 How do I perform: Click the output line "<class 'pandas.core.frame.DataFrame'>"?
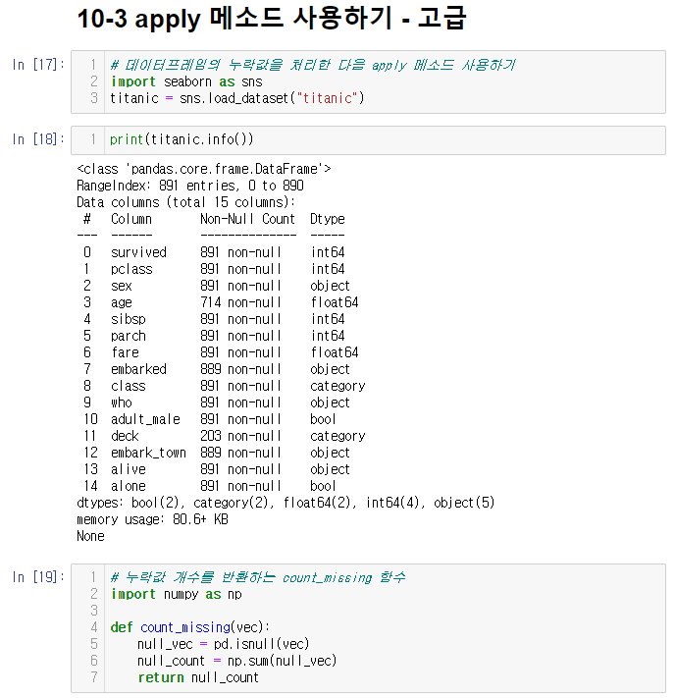(x=204, y=169)
